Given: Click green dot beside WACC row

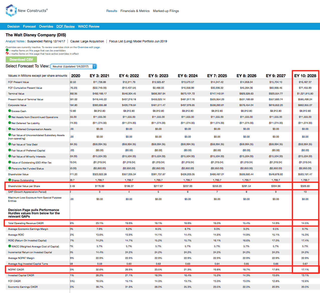Looking at the screenshot, I should pyautogui.click(x=10, y=246).
